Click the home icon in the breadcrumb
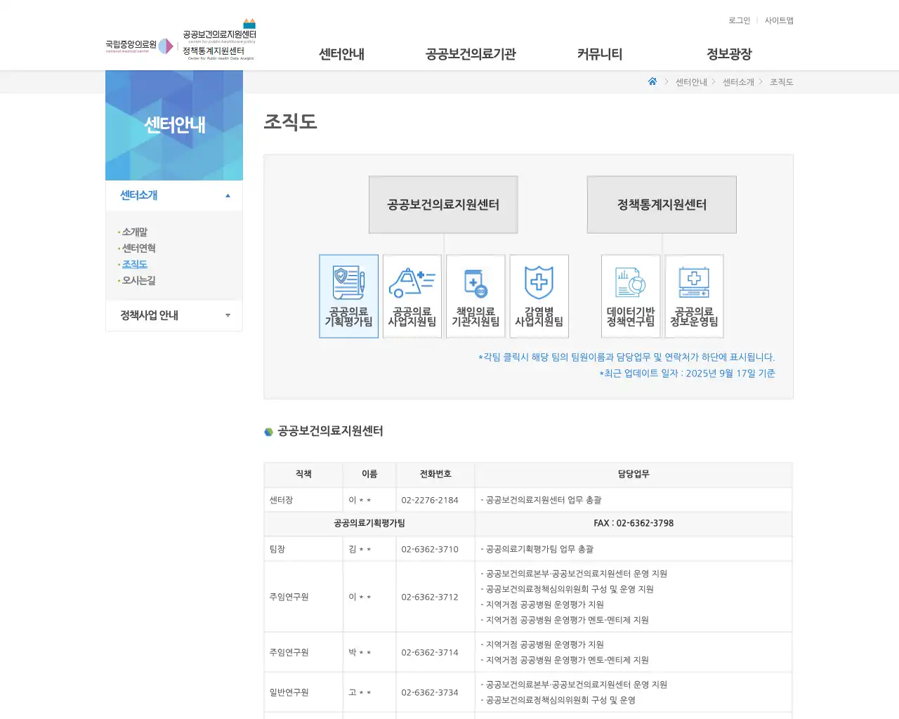The height and width of the screenshot is (719, 899). (652, 81)
